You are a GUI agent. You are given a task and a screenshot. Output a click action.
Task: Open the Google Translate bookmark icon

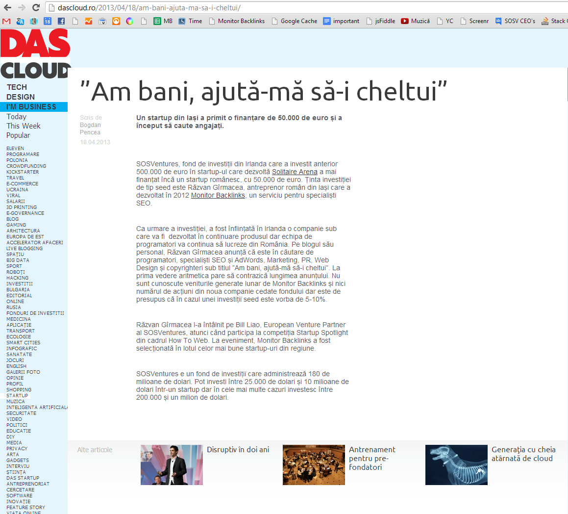tap(20, 21)
